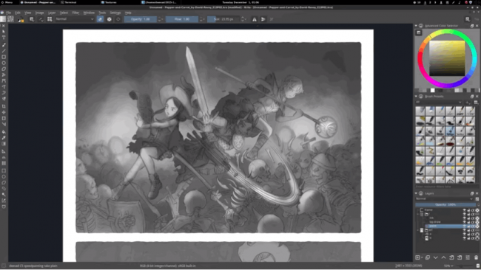481x270 pixels.
Task: Select the Line tool
Action: coord(4,51)
